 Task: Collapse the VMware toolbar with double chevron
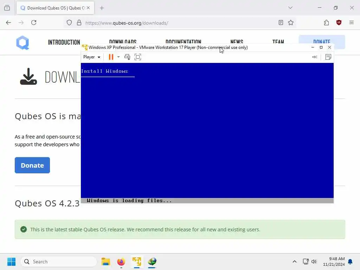coord(315,57)
